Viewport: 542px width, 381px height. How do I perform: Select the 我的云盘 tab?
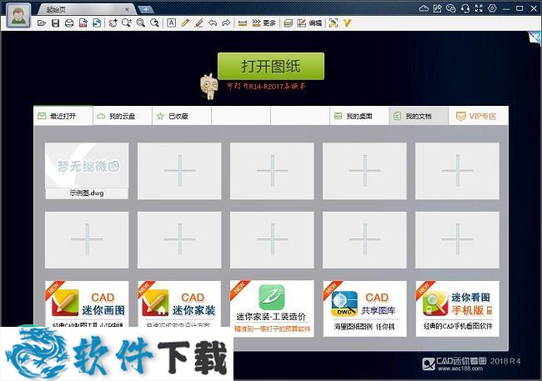(x=123, y=116)
